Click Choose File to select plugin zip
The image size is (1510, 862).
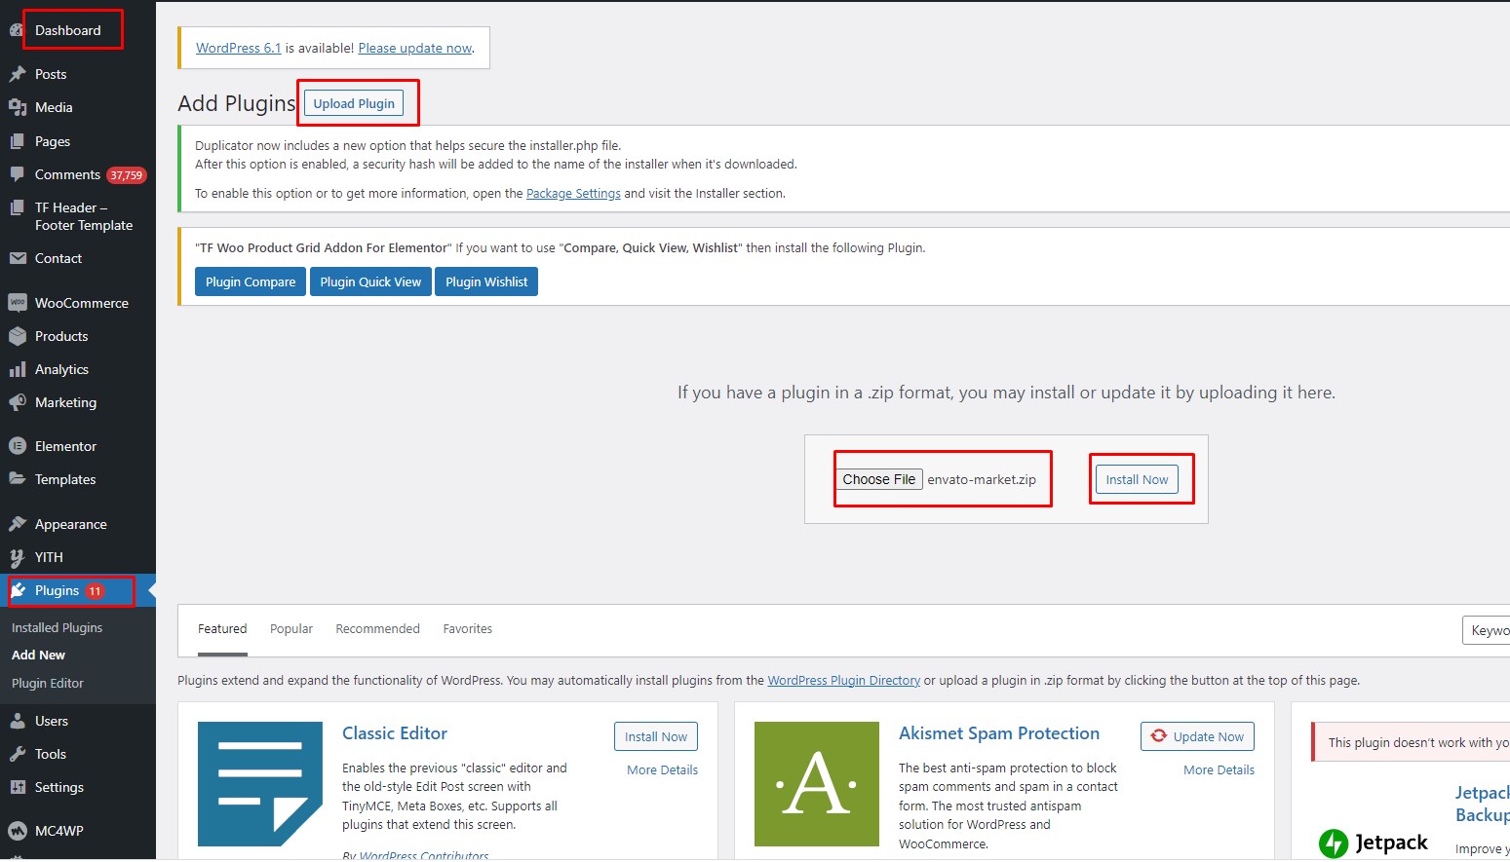point(878,478)
